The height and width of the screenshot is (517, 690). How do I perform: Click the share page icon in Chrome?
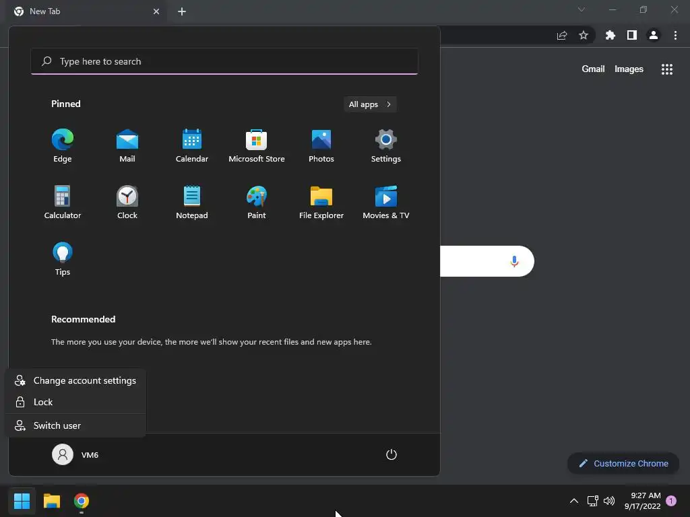pyautogui.click(x=562, y=35)
